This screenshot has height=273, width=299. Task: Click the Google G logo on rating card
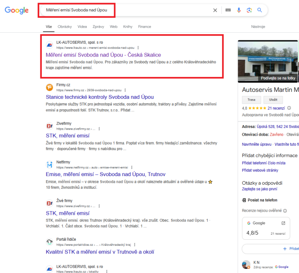coord(249,223)
